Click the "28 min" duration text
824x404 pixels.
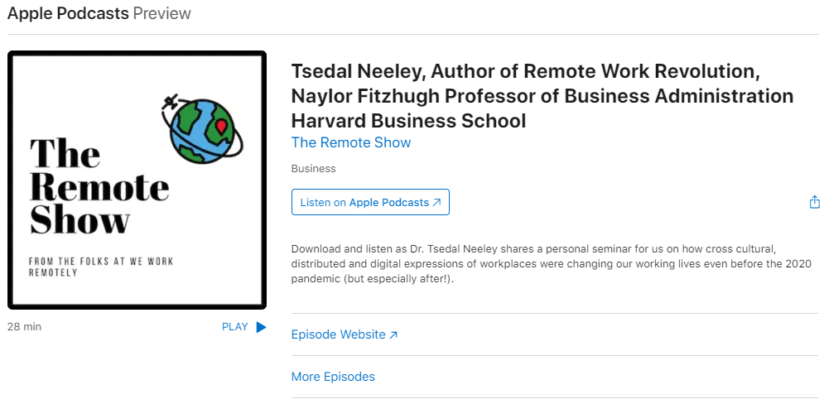coord(24,327)
